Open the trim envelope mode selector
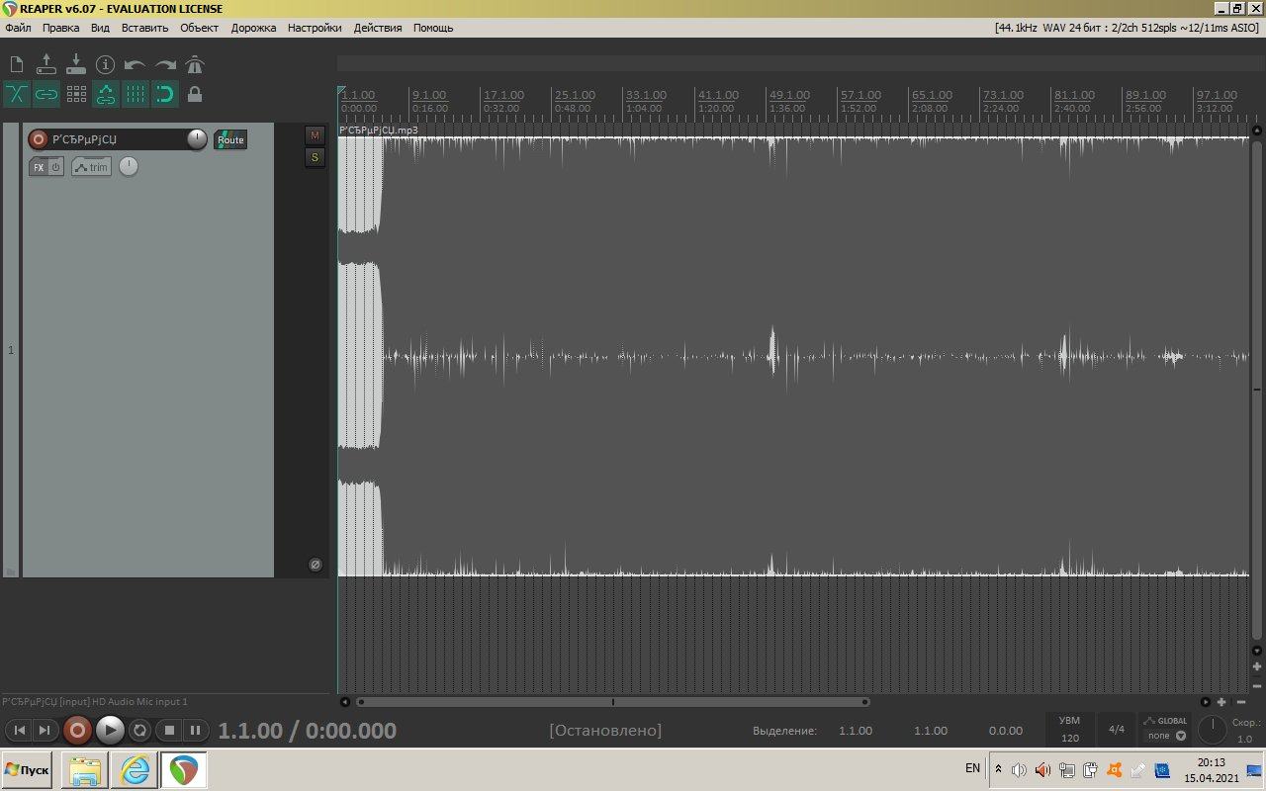Viewport: 1266px width, 791px height. click(92, 167)
